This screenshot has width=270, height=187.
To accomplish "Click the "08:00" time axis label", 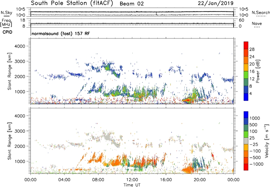I will tap(98, 180).
